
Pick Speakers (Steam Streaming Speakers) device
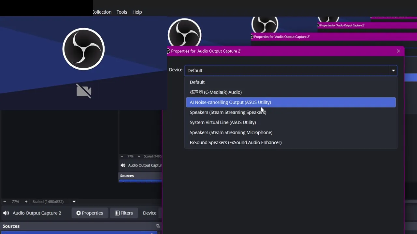[291, 112]
